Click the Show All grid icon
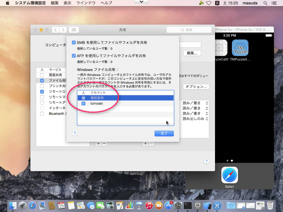The image size is (283, 212). click(x=74, y=30)
